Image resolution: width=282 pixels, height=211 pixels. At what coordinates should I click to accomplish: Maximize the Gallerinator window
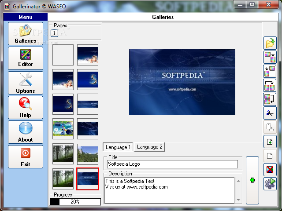[x=252, y=5]
